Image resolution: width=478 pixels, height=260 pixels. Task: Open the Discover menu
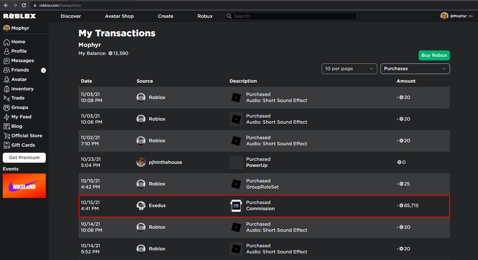pos(71,16)
